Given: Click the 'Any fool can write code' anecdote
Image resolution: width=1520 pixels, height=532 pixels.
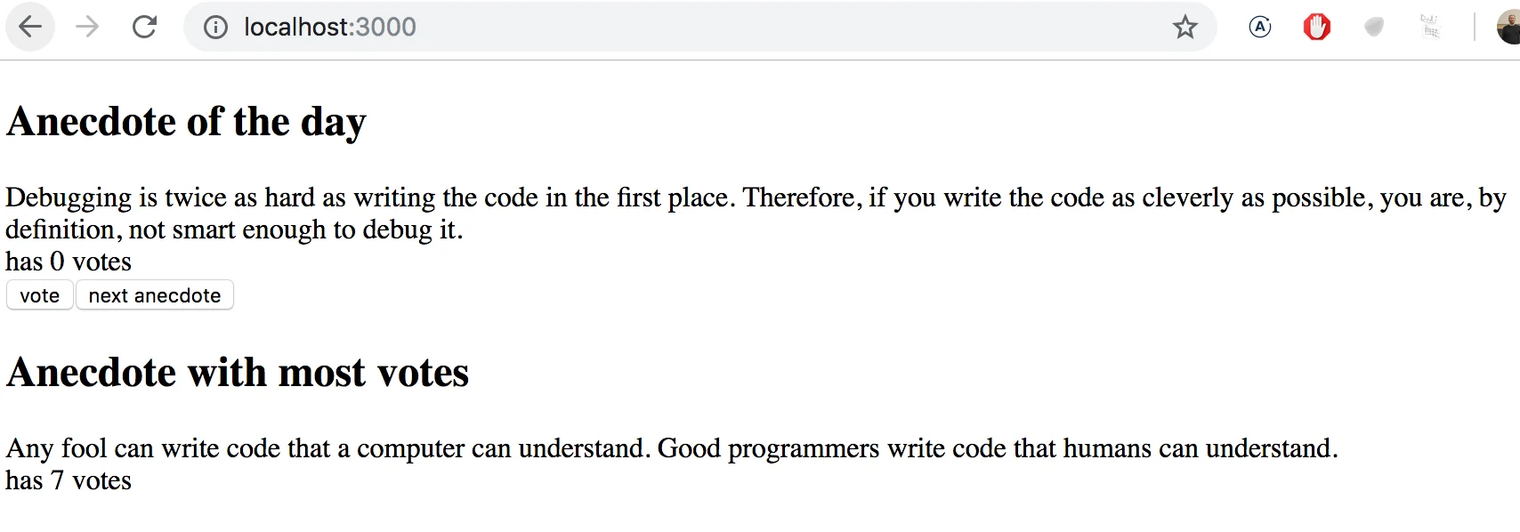Looking at the screenshot, I should point(672,448).
